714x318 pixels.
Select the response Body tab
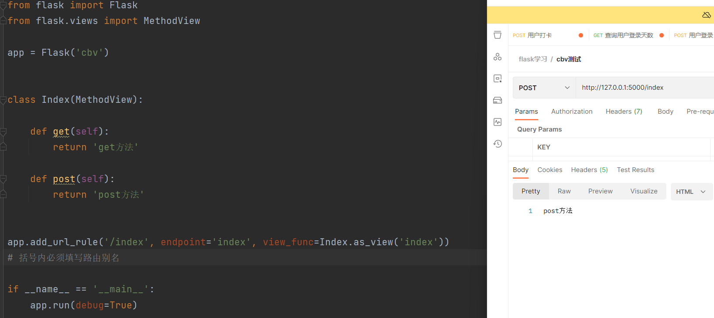(520, 170)
